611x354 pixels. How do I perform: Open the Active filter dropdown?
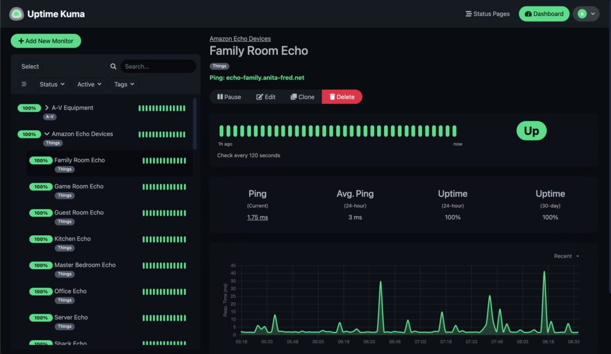[x=88, y=84]
